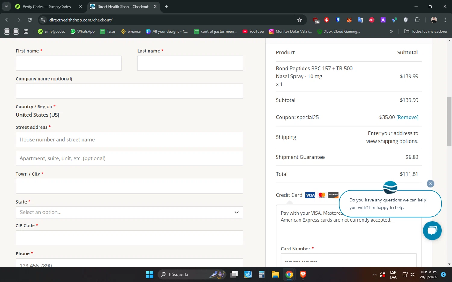Open the Chrome profile avatar

point(434,20)
